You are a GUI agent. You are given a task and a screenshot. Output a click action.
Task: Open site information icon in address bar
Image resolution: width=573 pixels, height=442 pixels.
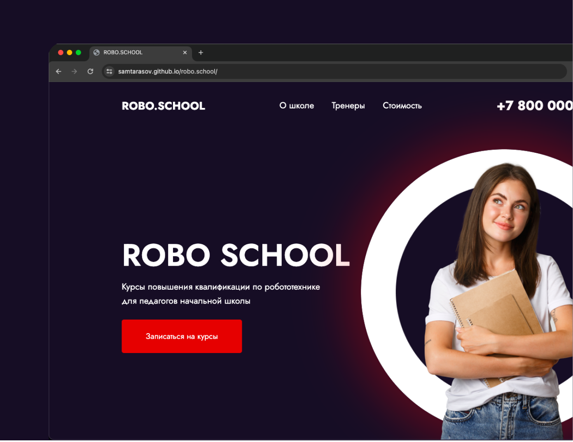pyautogui.click(x=109, y=71)
